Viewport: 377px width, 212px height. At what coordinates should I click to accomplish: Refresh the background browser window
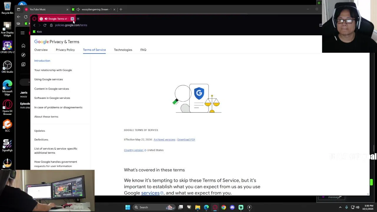pos(26,17)
